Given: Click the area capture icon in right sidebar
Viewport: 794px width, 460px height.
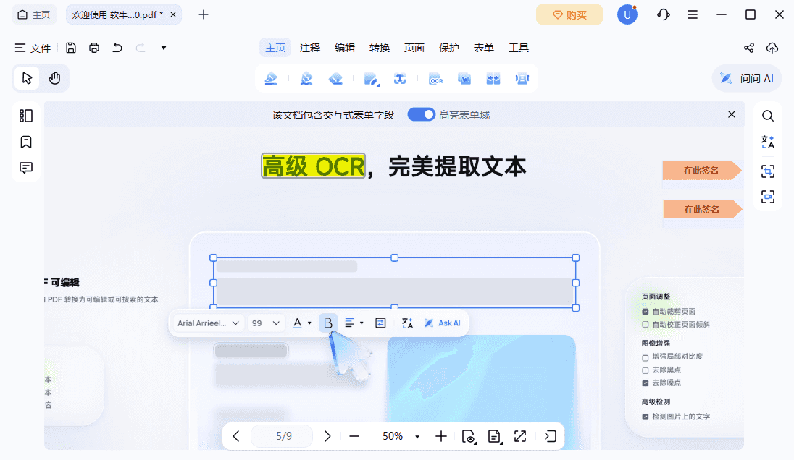Looking at the screenshot, I should tap(768, 171).
